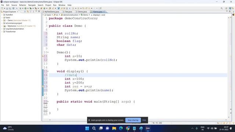This screenshot has width=235, height=132.
Task: Click the editor horizontal scrollbar
Action: pos(138,120)
